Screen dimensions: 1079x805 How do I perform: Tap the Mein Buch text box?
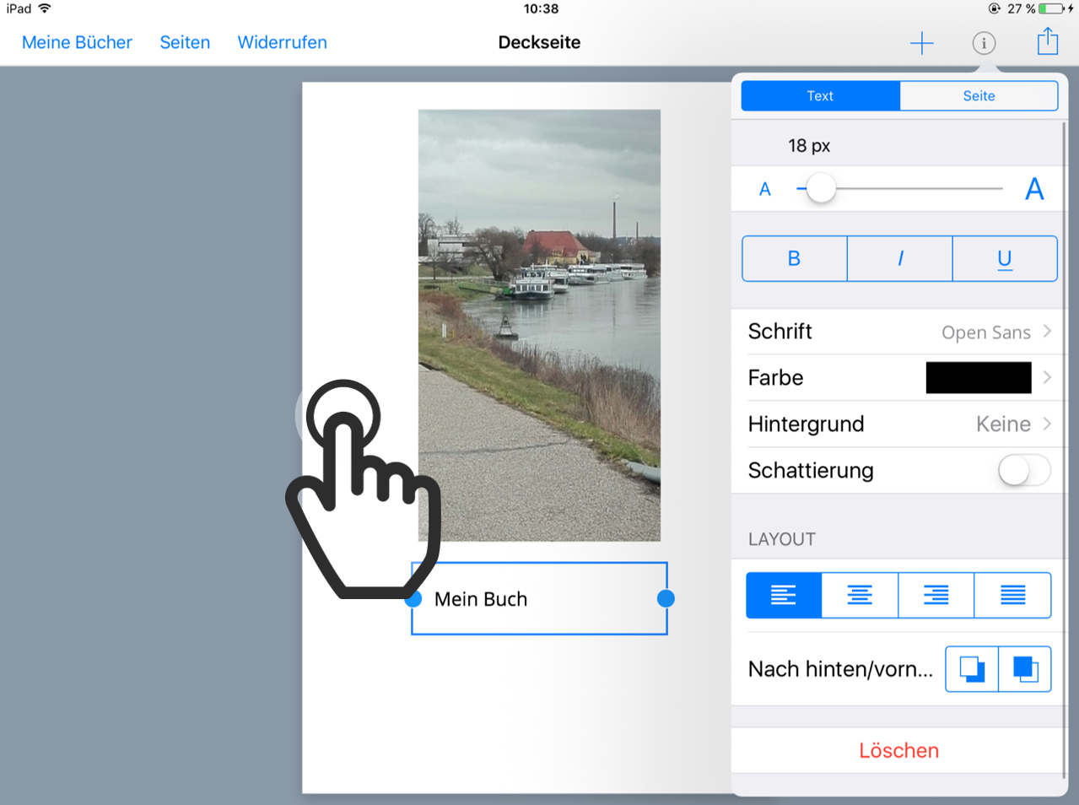(539, 598)
